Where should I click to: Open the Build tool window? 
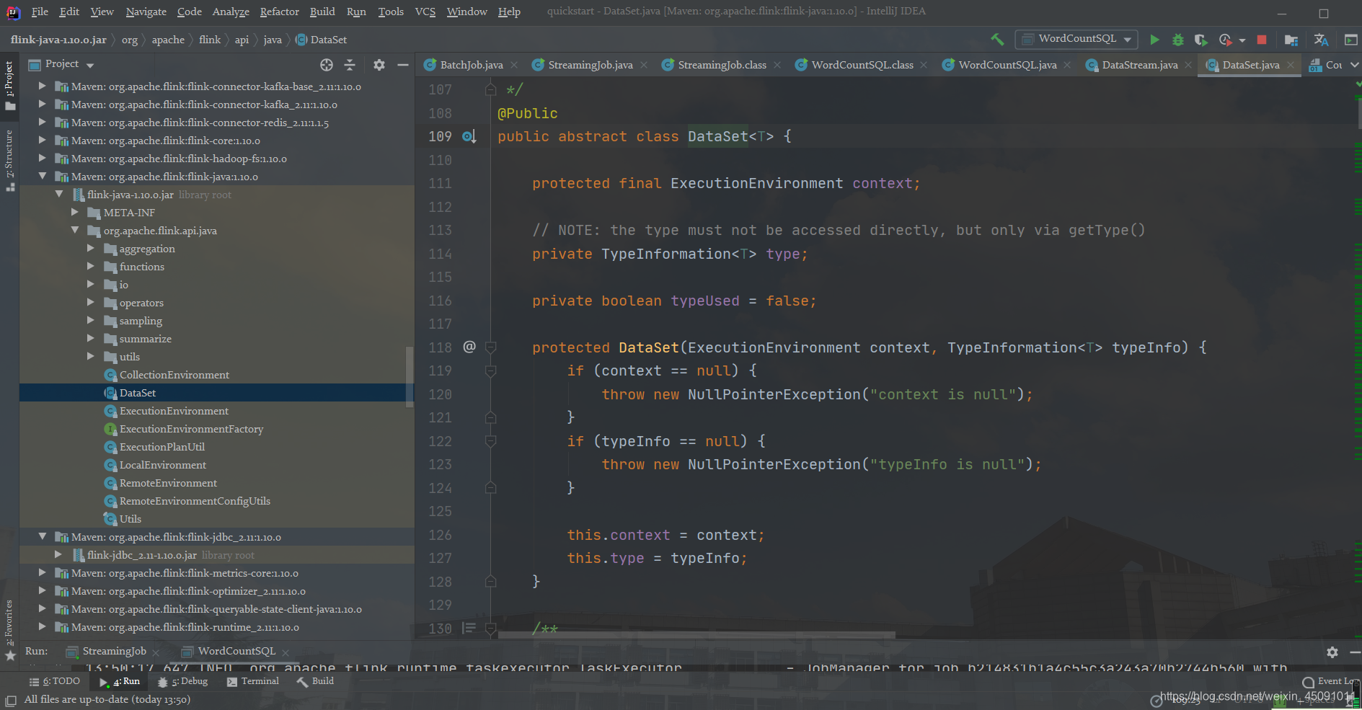coord(315,681)
